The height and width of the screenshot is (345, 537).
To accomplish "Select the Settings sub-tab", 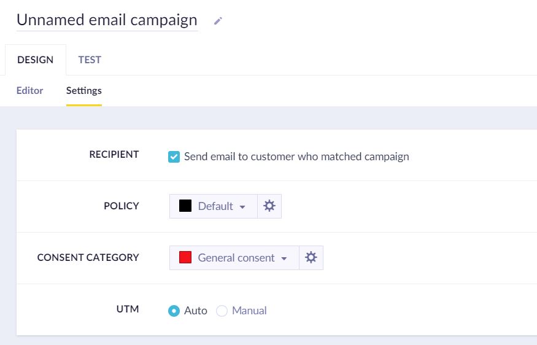I will pos(84,90).
